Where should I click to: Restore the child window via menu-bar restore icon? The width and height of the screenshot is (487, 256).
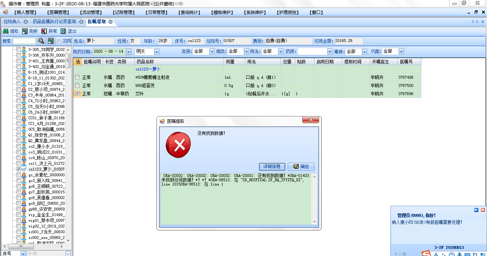coord(476,12)
